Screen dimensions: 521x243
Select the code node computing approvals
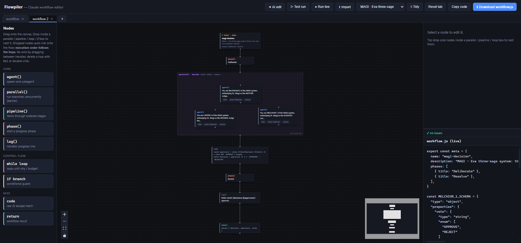click(240, 155)
